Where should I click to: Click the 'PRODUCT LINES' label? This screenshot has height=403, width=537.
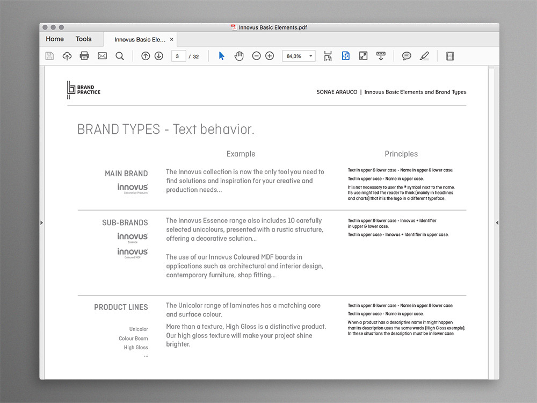121,307
